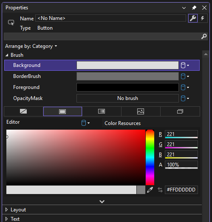Edit the R value field
The height and width of the screenshot is (222, 212).
(181, 134)
